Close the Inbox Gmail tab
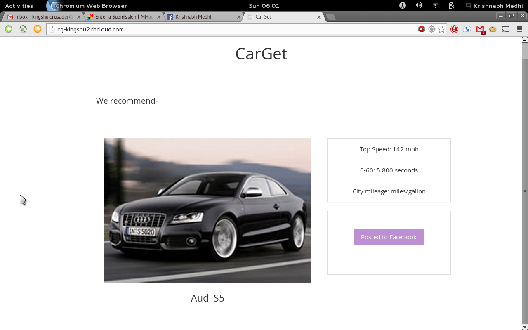This screenshot has width=528, height=330. (79, 17)
